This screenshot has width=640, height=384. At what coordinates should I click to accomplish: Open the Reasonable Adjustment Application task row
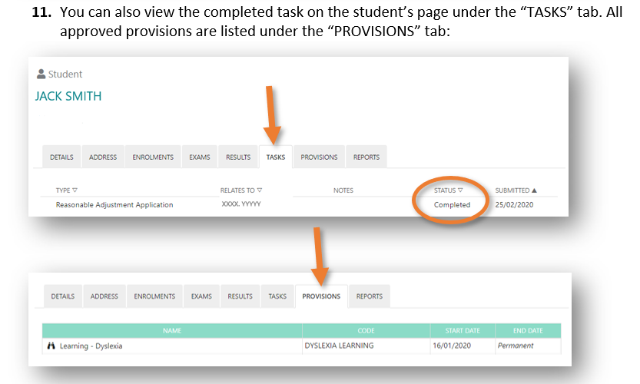coord(114,205)
